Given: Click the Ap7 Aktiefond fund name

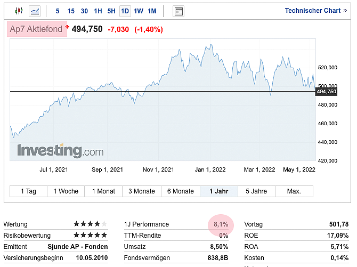Looking at the screenshot, I should (x=36, y=29).
